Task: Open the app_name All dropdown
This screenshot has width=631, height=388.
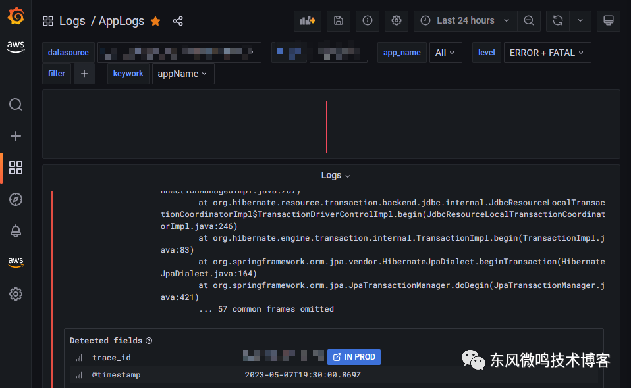Action: [445, 53]
